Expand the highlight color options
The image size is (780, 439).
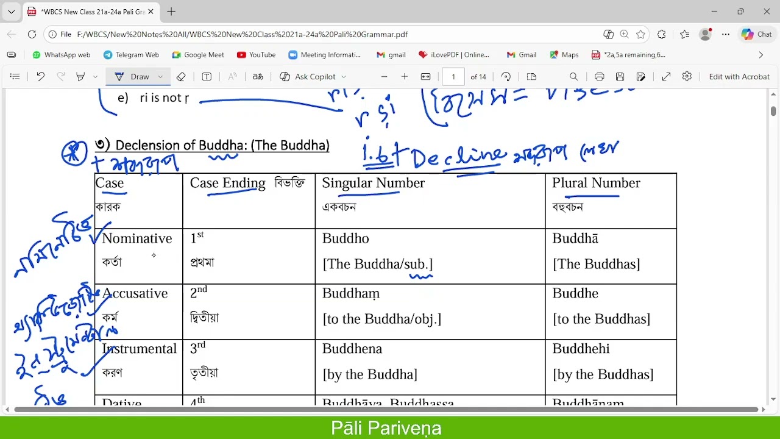click(x=95, y=77)
